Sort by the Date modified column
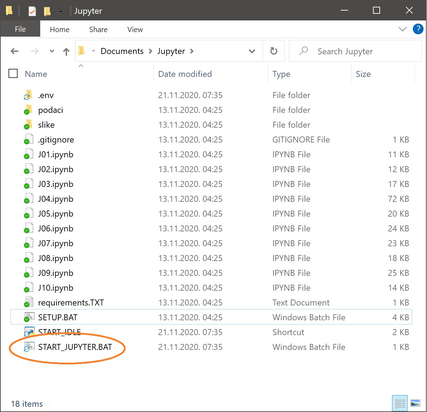The height and width of the screenshot is (412, 427). pyautogui.click(x=185, y=74)
